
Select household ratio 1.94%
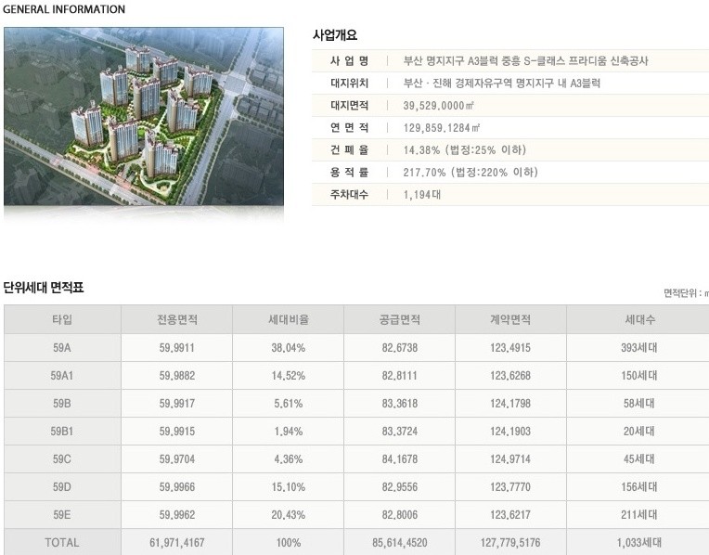[x=289, y=431]
